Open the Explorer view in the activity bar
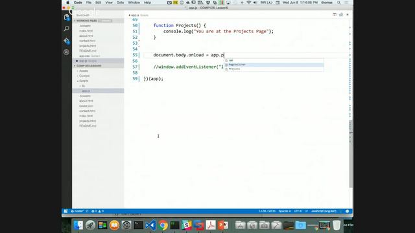Image resolution: width=415 pixels, height=233 pixels. click(x=66, y=17)
